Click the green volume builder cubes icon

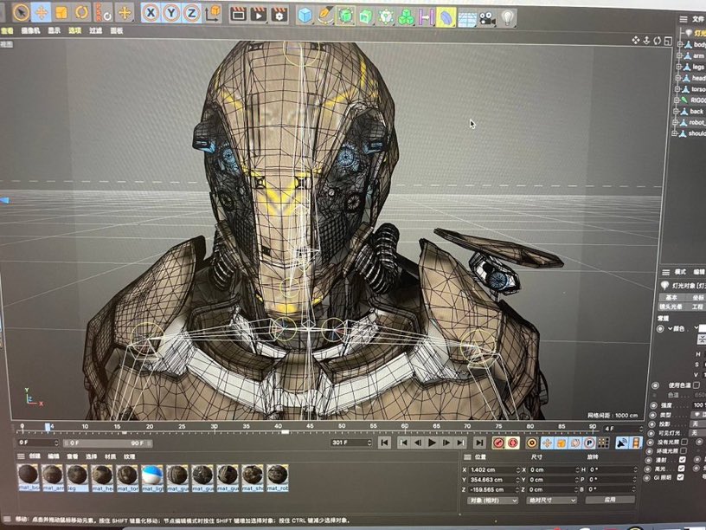point(406,17)
